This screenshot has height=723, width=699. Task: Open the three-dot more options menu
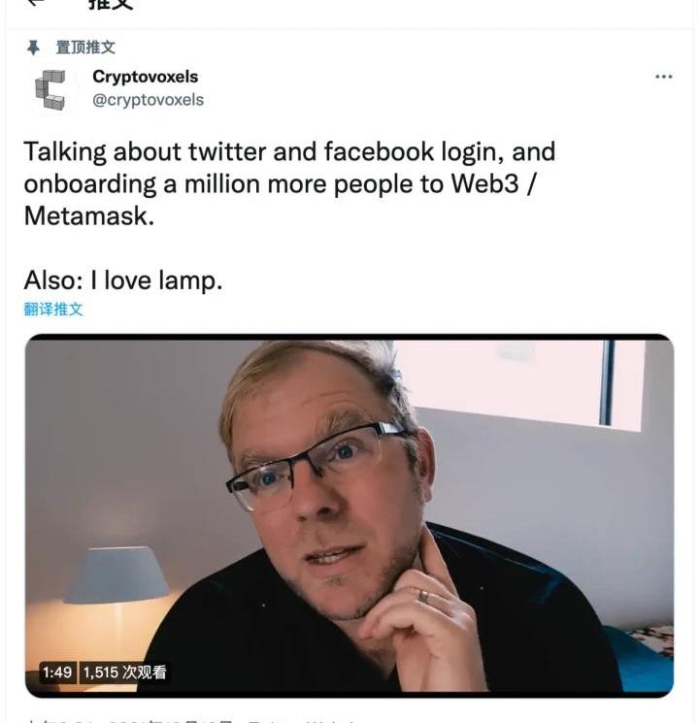click(663, 77)
